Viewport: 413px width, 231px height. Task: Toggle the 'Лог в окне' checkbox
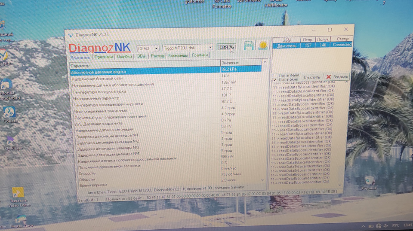point(275,79)
